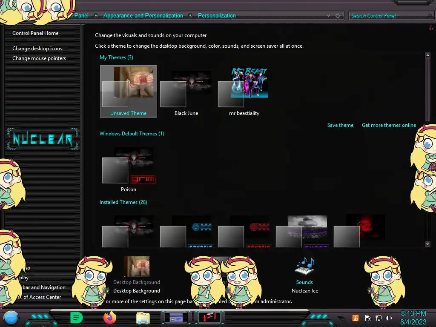The width and height of the screenshot is (436, 327).
Task: Select the Black June theme
Action: pos(186,92)
